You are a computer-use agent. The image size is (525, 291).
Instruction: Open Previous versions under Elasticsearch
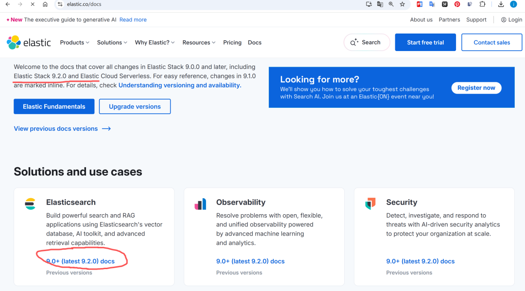69,273
